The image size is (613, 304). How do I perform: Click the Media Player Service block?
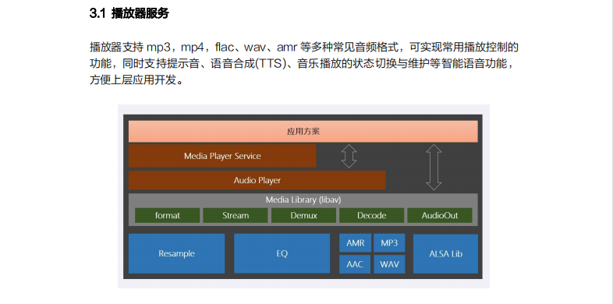click(222, 156)
